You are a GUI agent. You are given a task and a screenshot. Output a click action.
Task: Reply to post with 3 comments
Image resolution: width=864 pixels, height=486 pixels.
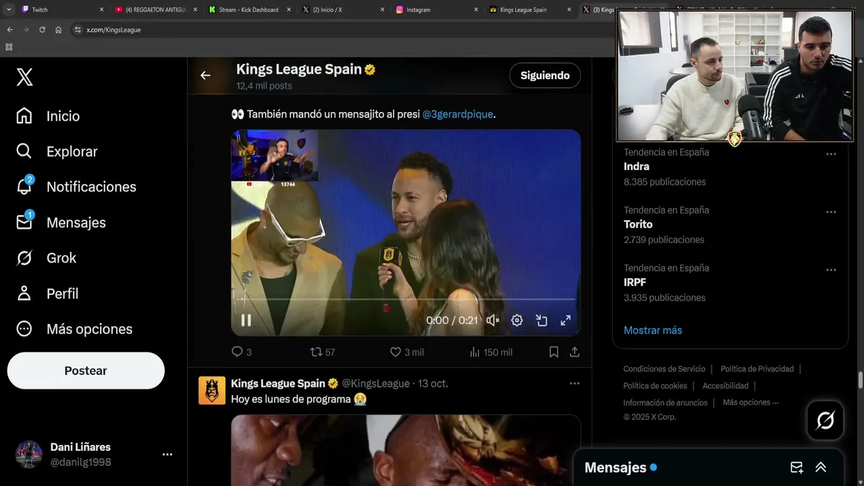tap(242, 352)
